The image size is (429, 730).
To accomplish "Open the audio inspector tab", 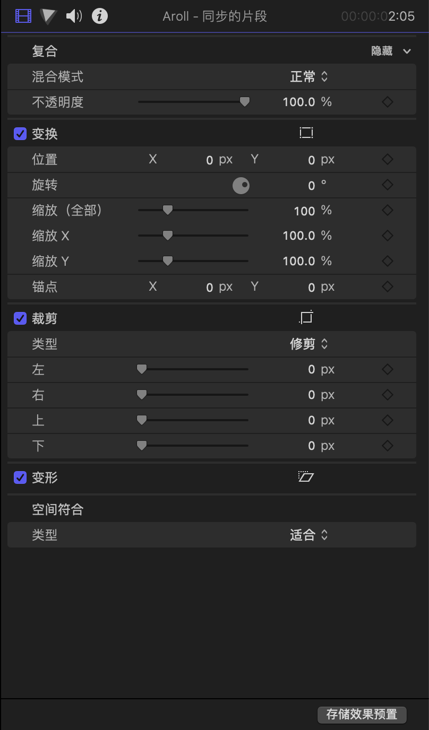I will [74, 16].
